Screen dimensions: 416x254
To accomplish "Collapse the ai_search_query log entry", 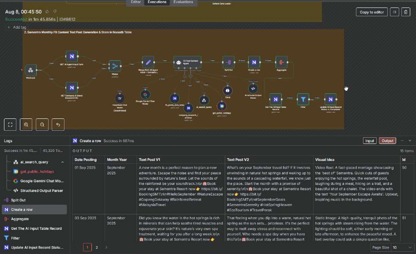I will 62,162.
